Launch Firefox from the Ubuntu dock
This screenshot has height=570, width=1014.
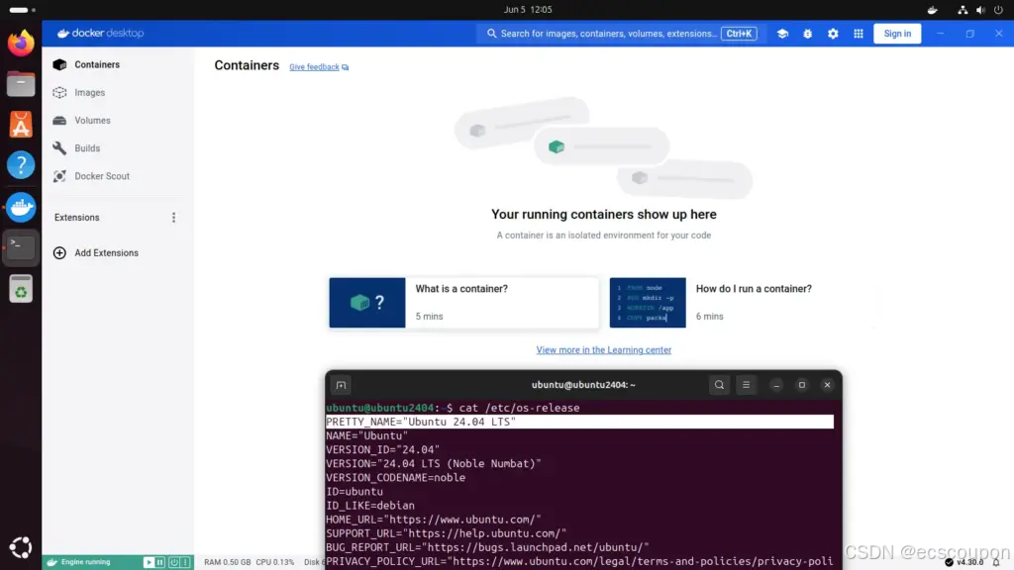click(21, 44)
